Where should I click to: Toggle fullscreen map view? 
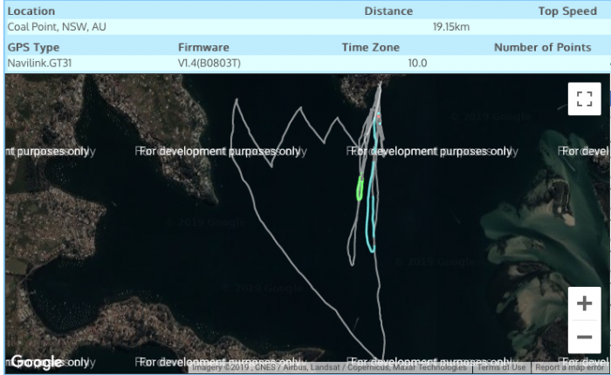584,99
